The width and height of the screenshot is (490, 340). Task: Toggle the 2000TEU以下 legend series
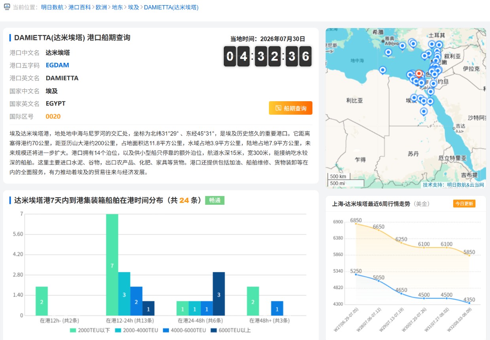point(90,330)
